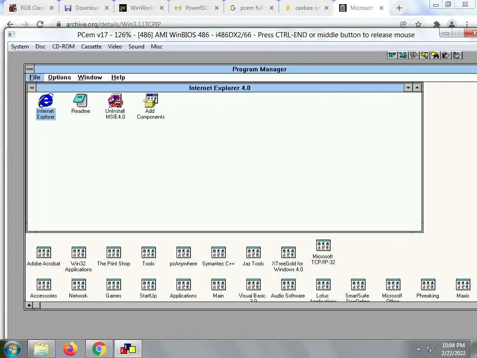Image resolution: width=477 pixels, height=358 pixels.
Task: Open PCem System menu
Action: click(20, 47)
